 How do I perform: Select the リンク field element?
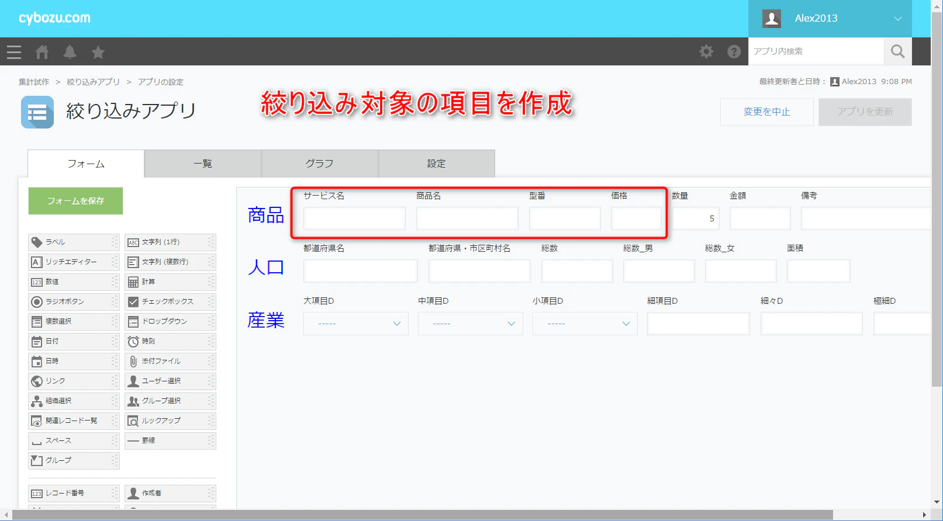pyautogui.click(x=74, y=381)
